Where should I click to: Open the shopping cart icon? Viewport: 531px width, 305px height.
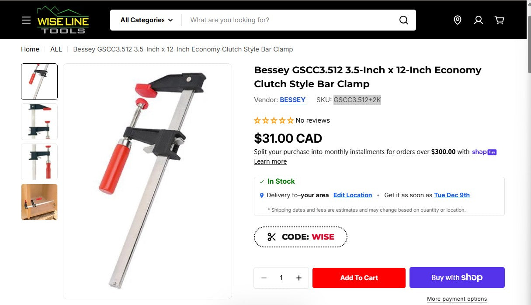pos(499,20)
